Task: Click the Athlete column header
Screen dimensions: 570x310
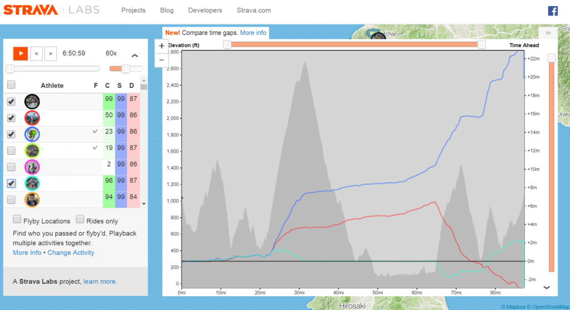Action: point(52,86)
